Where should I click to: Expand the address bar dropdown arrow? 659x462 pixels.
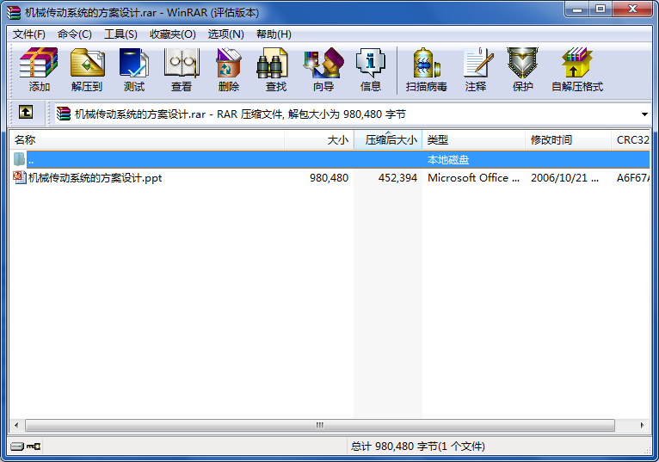pos(644,114)
